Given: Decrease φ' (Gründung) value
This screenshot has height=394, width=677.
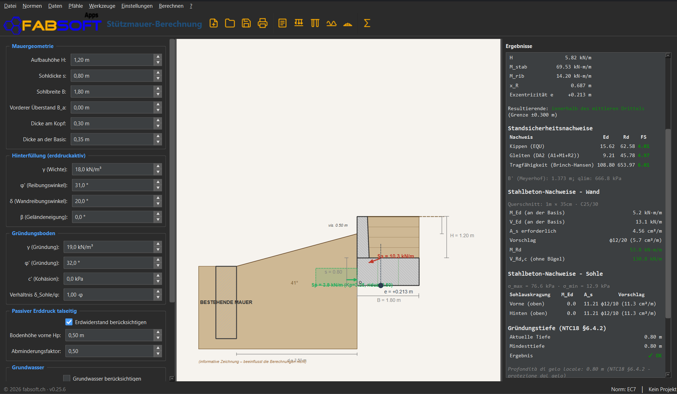Looking at the screenshot, I should (158, 266).
